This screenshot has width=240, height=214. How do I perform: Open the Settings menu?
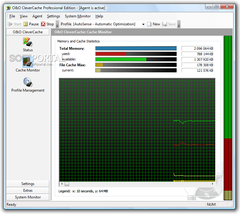(x=53, y=16)
